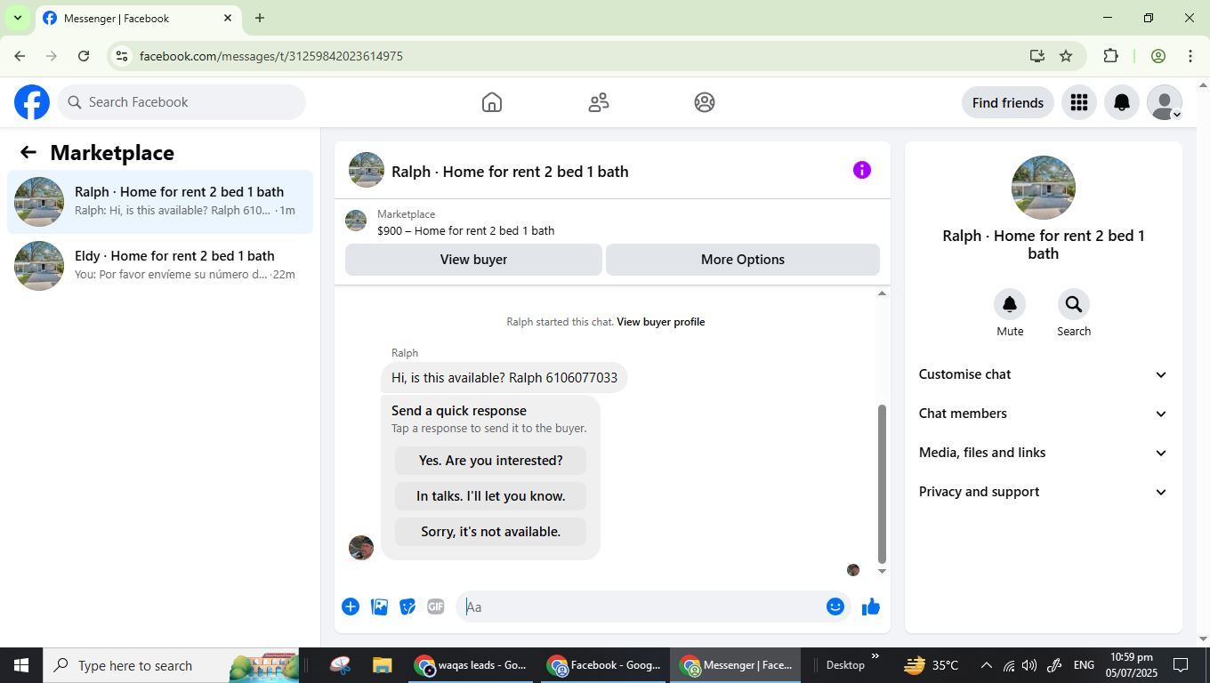Click Ralph's avatar beside the message

361,548
